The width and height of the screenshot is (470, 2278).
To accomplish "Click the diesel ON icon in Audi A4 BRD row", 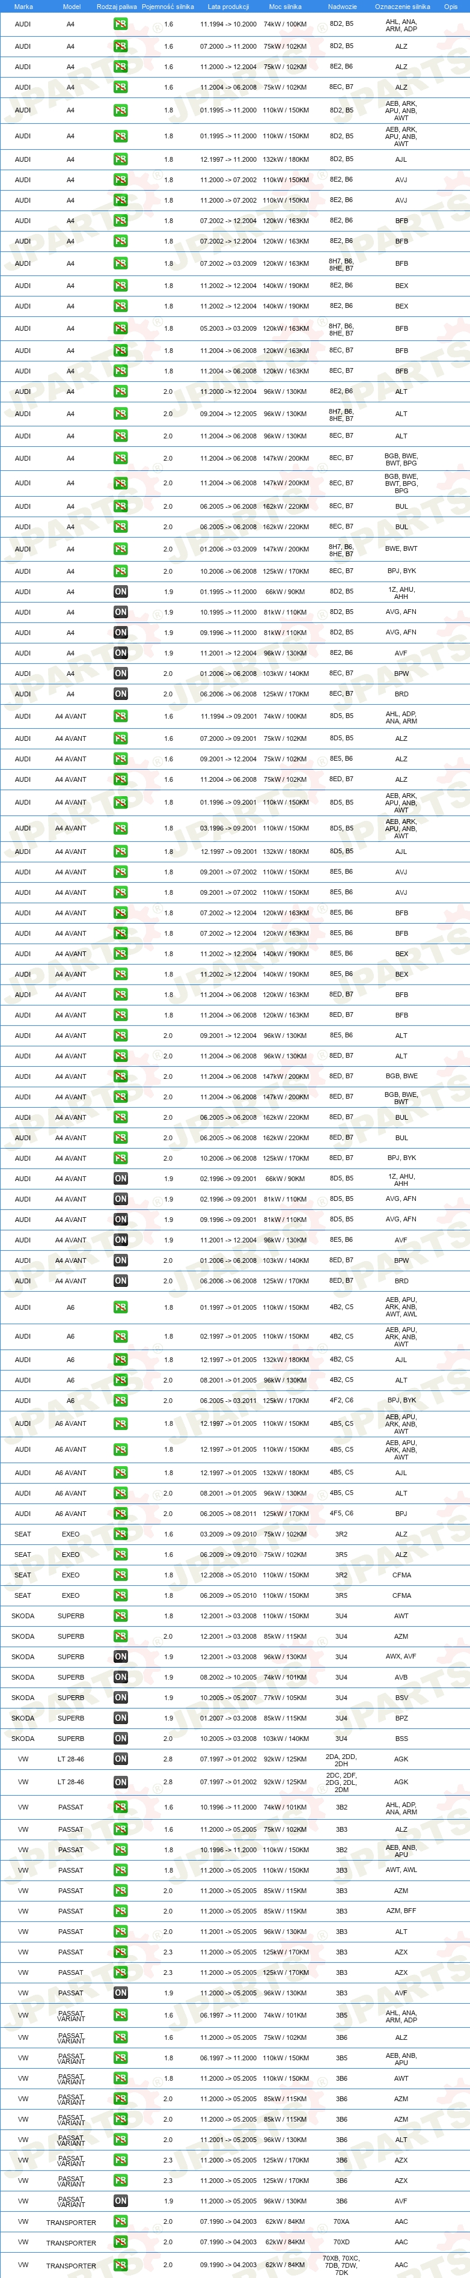I will point(120,694).
